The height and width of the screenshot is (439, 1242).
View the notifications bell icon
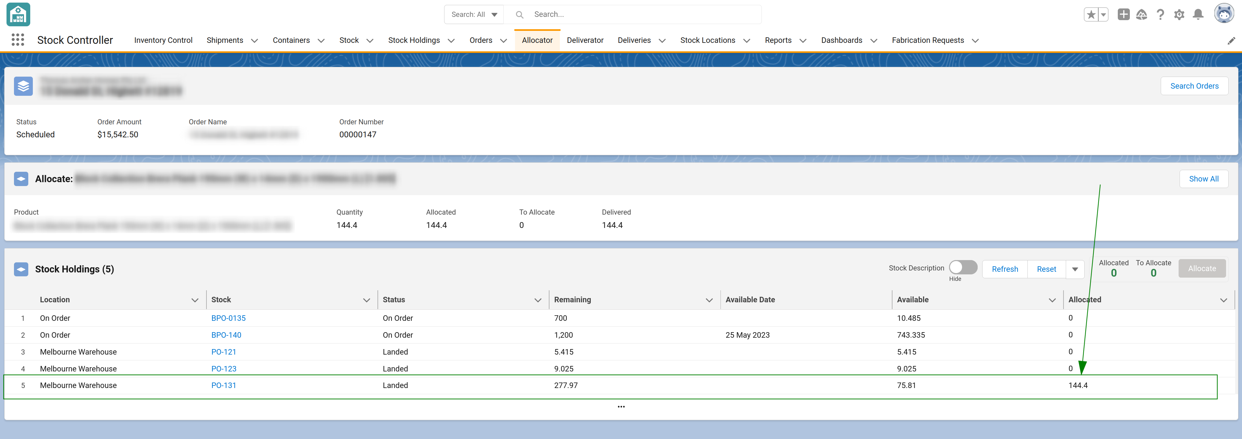click(x=1198, y=14)
